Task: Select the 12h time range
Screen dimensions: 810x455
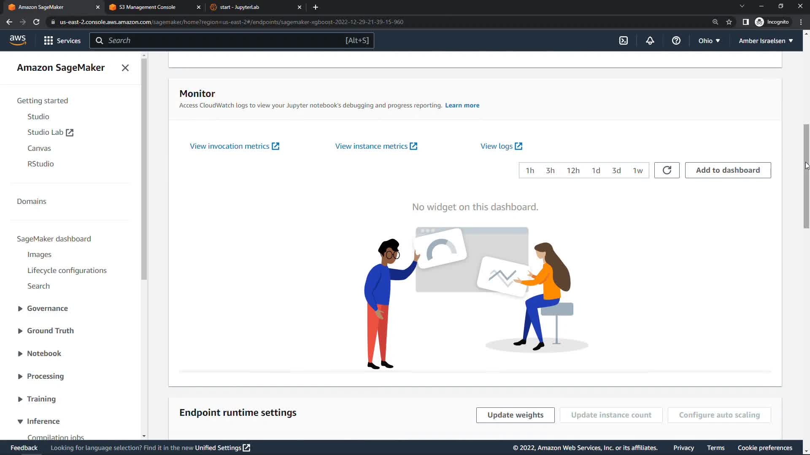Action: tap(573, 171)
